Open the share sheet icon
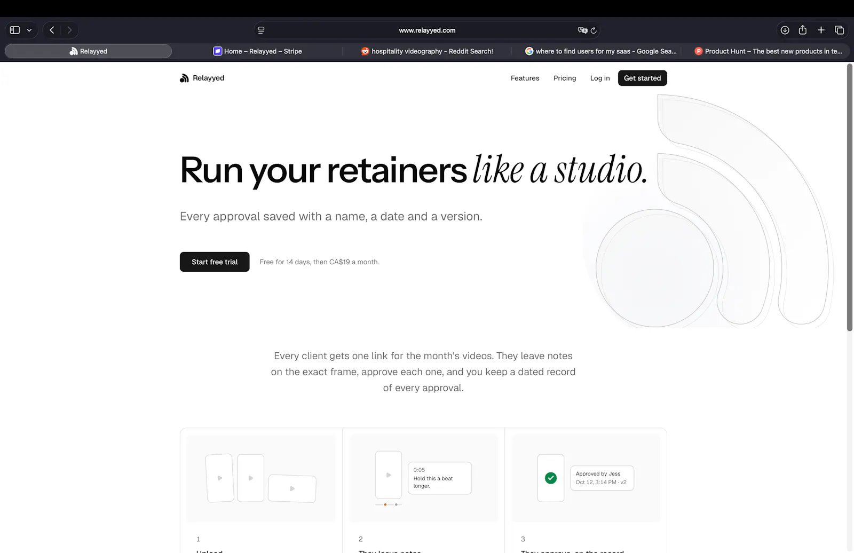Viewport: 854px width, 553px height. click(803, 30)
